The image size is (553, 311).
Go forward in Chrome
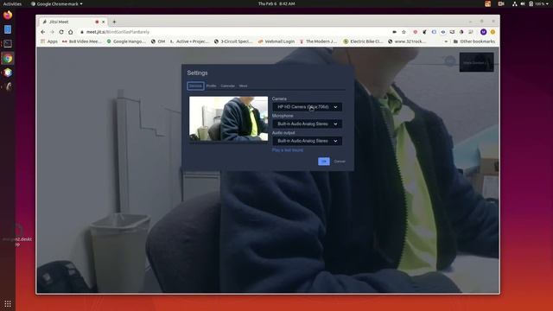point(52,32)
